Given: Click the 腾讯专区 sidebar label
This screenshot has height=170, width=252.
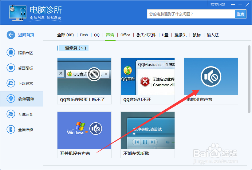Looking at the screenshot, I should (26, 53).
